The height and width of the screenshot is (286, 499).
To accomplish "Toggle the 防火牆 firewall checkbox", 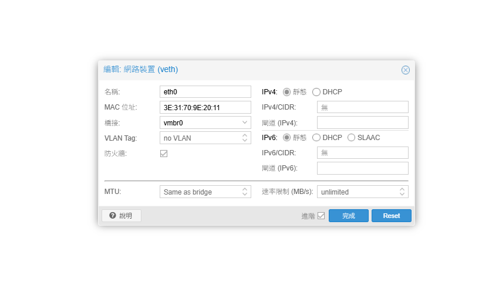I will click(x=164, y=154).
